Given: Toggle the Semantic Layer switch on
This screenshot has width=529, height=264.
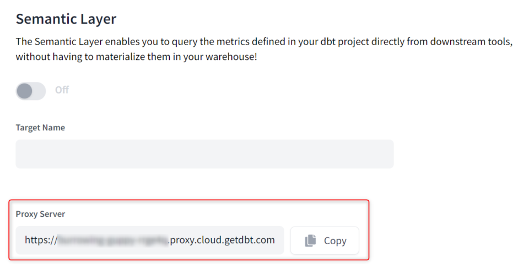Looking at the screenshot, I should point(31,91).
